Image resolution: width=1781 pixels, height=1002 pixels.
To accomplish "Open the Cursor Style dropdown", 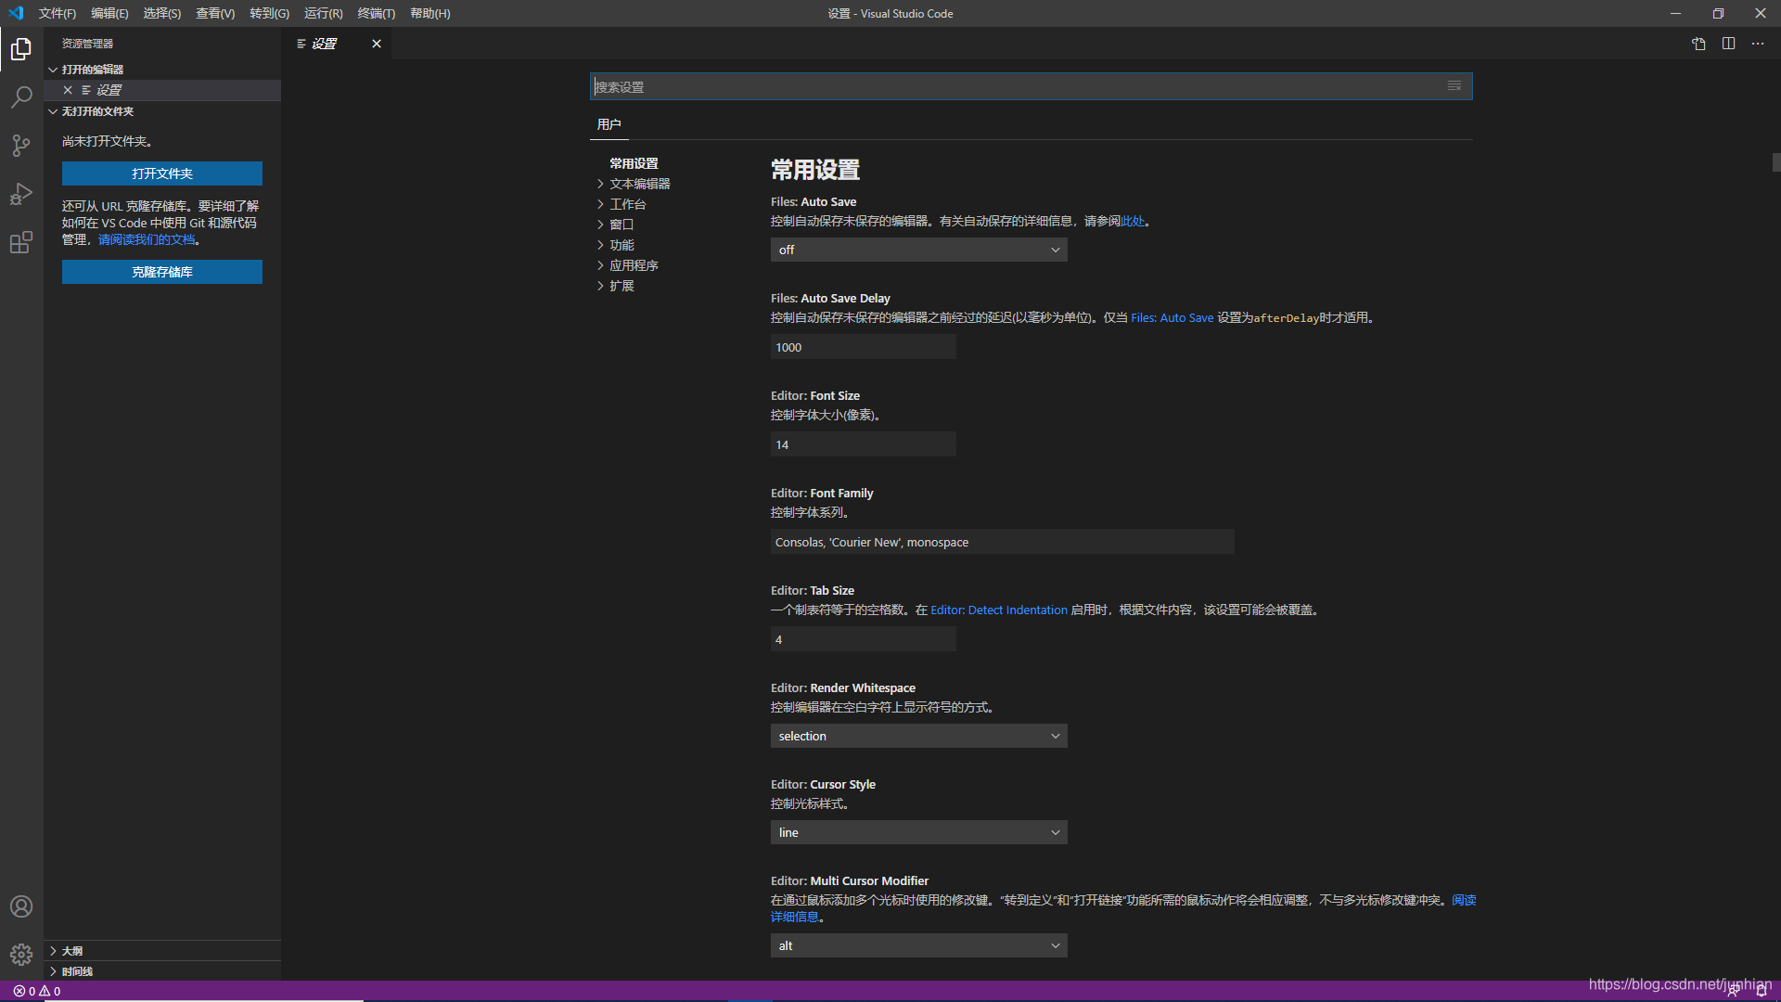I will coord(918,832).
